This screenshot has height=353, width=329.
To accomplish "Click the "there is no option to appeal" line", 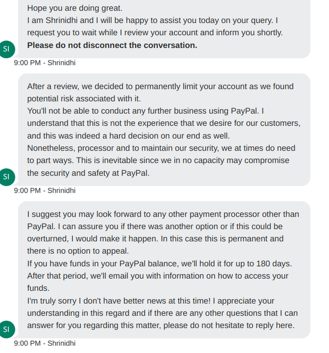I will click(78, 251).
